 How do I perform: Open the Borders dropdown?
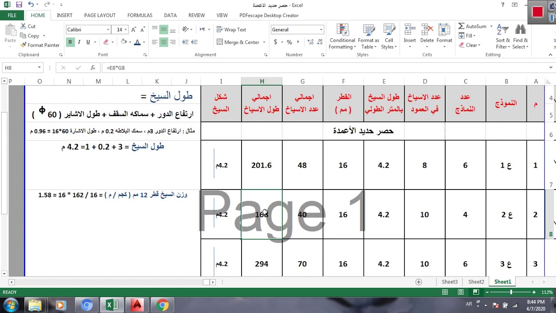click(112, 42)
